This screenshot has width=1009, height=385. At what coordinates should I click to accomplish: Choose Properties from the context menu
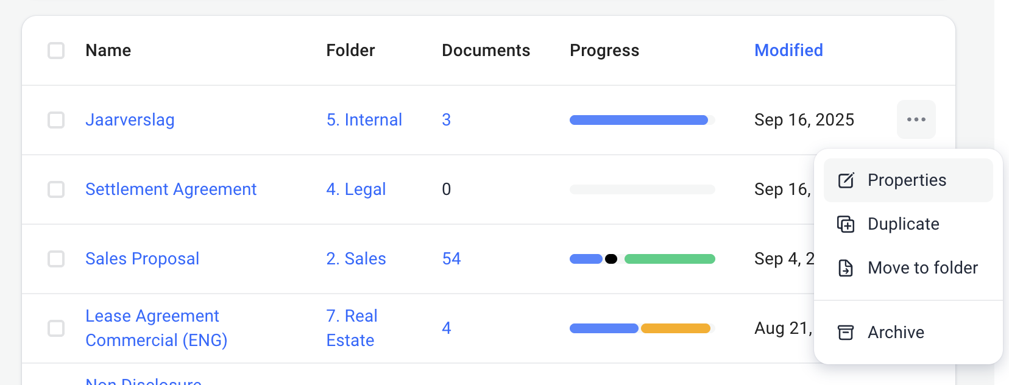(908, 180)
